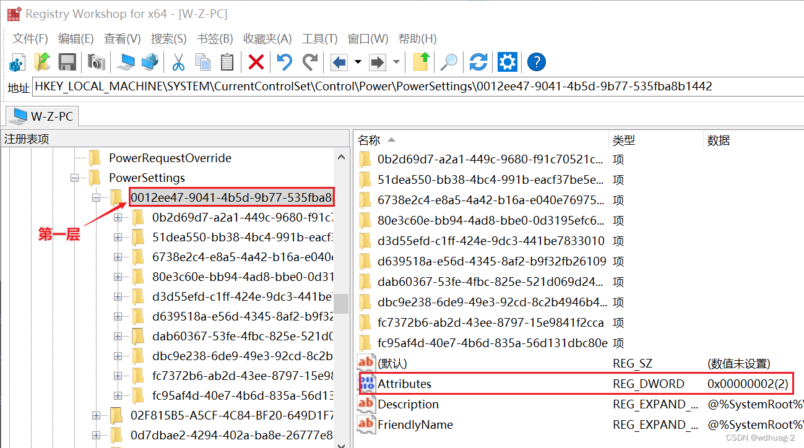Select d3d55efd-c1ff key in the tree
The width and height of the screenshot is (804, 448).
click(x=243, y=296)
